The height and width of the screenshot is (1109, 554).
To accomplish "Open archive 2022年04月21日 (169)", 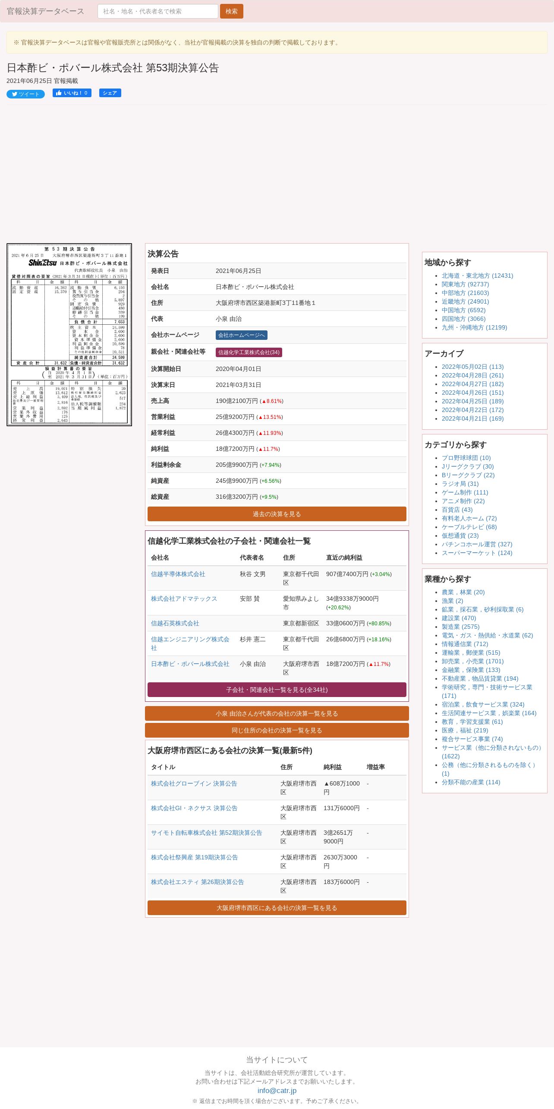I will click(472, 418).
